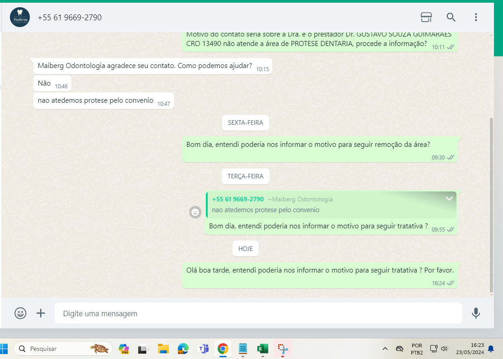The image size is (503, 359).
Task: React to quoted message with smiley
Action: 195,212
